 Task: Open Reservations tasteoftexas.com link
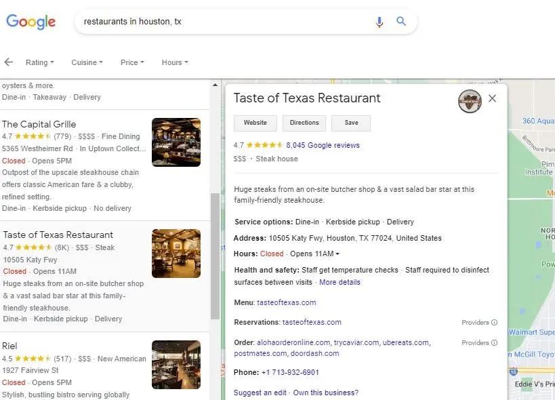click(x=312, y=323)
